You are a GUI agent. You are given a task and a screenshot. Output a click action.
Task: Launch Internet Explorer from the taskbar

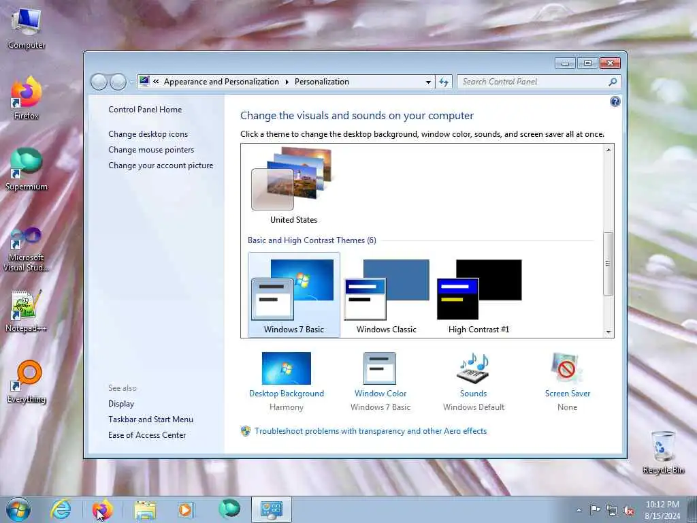coord(61,509)
